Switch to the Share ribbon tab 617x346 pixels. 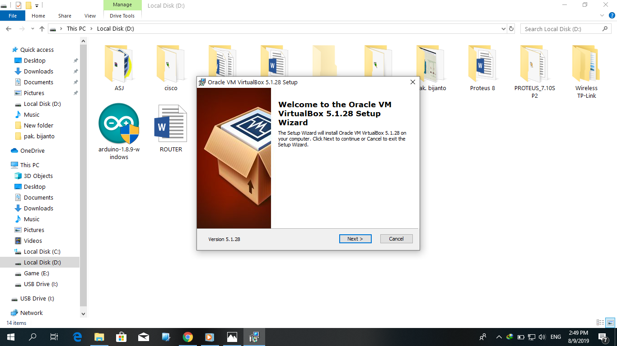65,16
